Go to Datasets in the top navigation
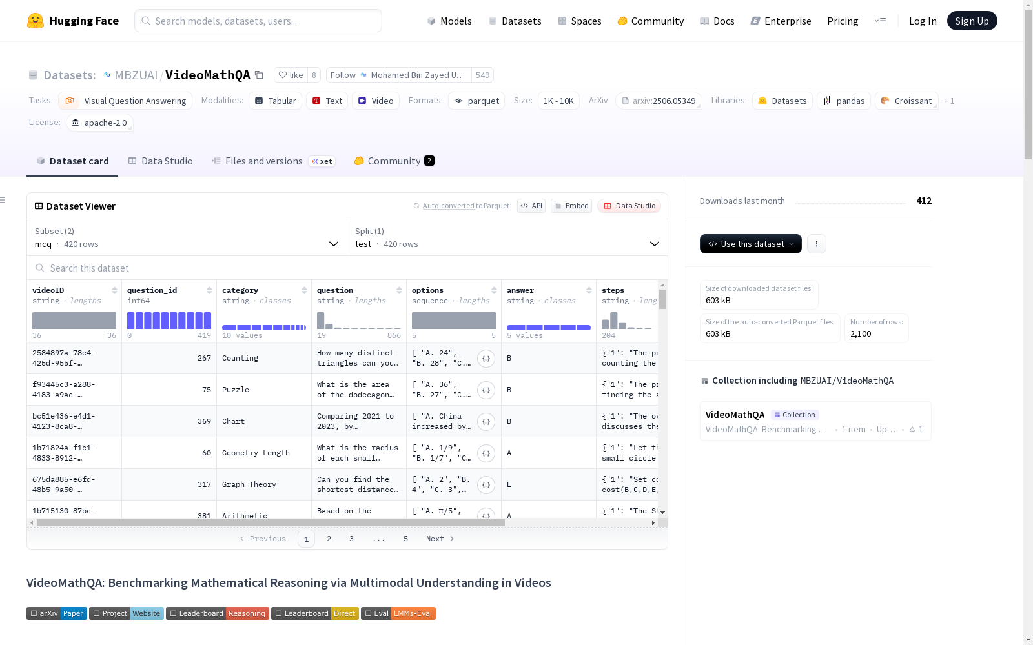1033x645 pixels. 515,21
